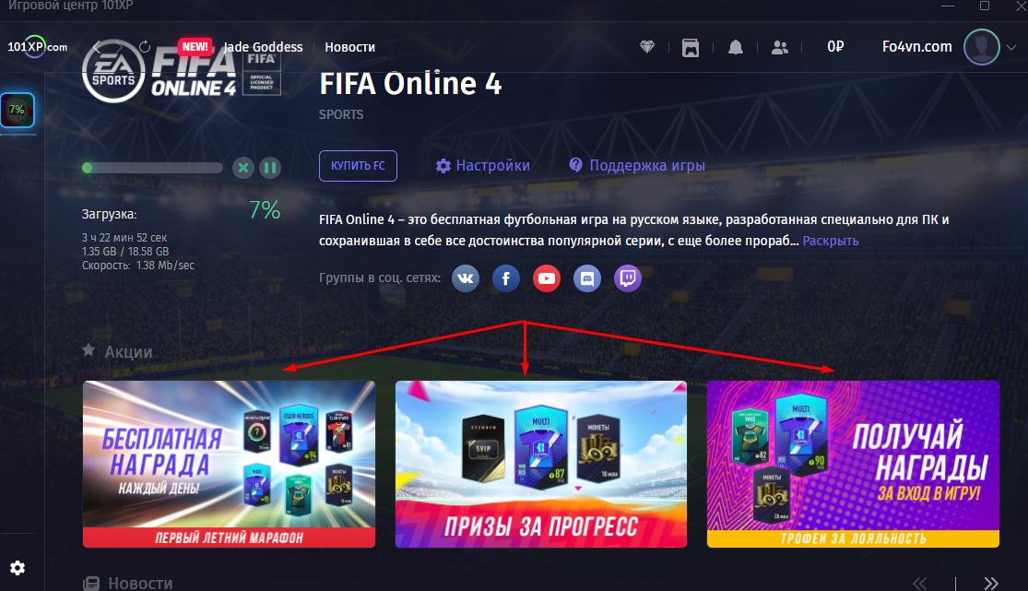Screen dimensions: 1028x591
Task: Click the КУПИТЬ FC button
Action: click(x=358, y=166)
